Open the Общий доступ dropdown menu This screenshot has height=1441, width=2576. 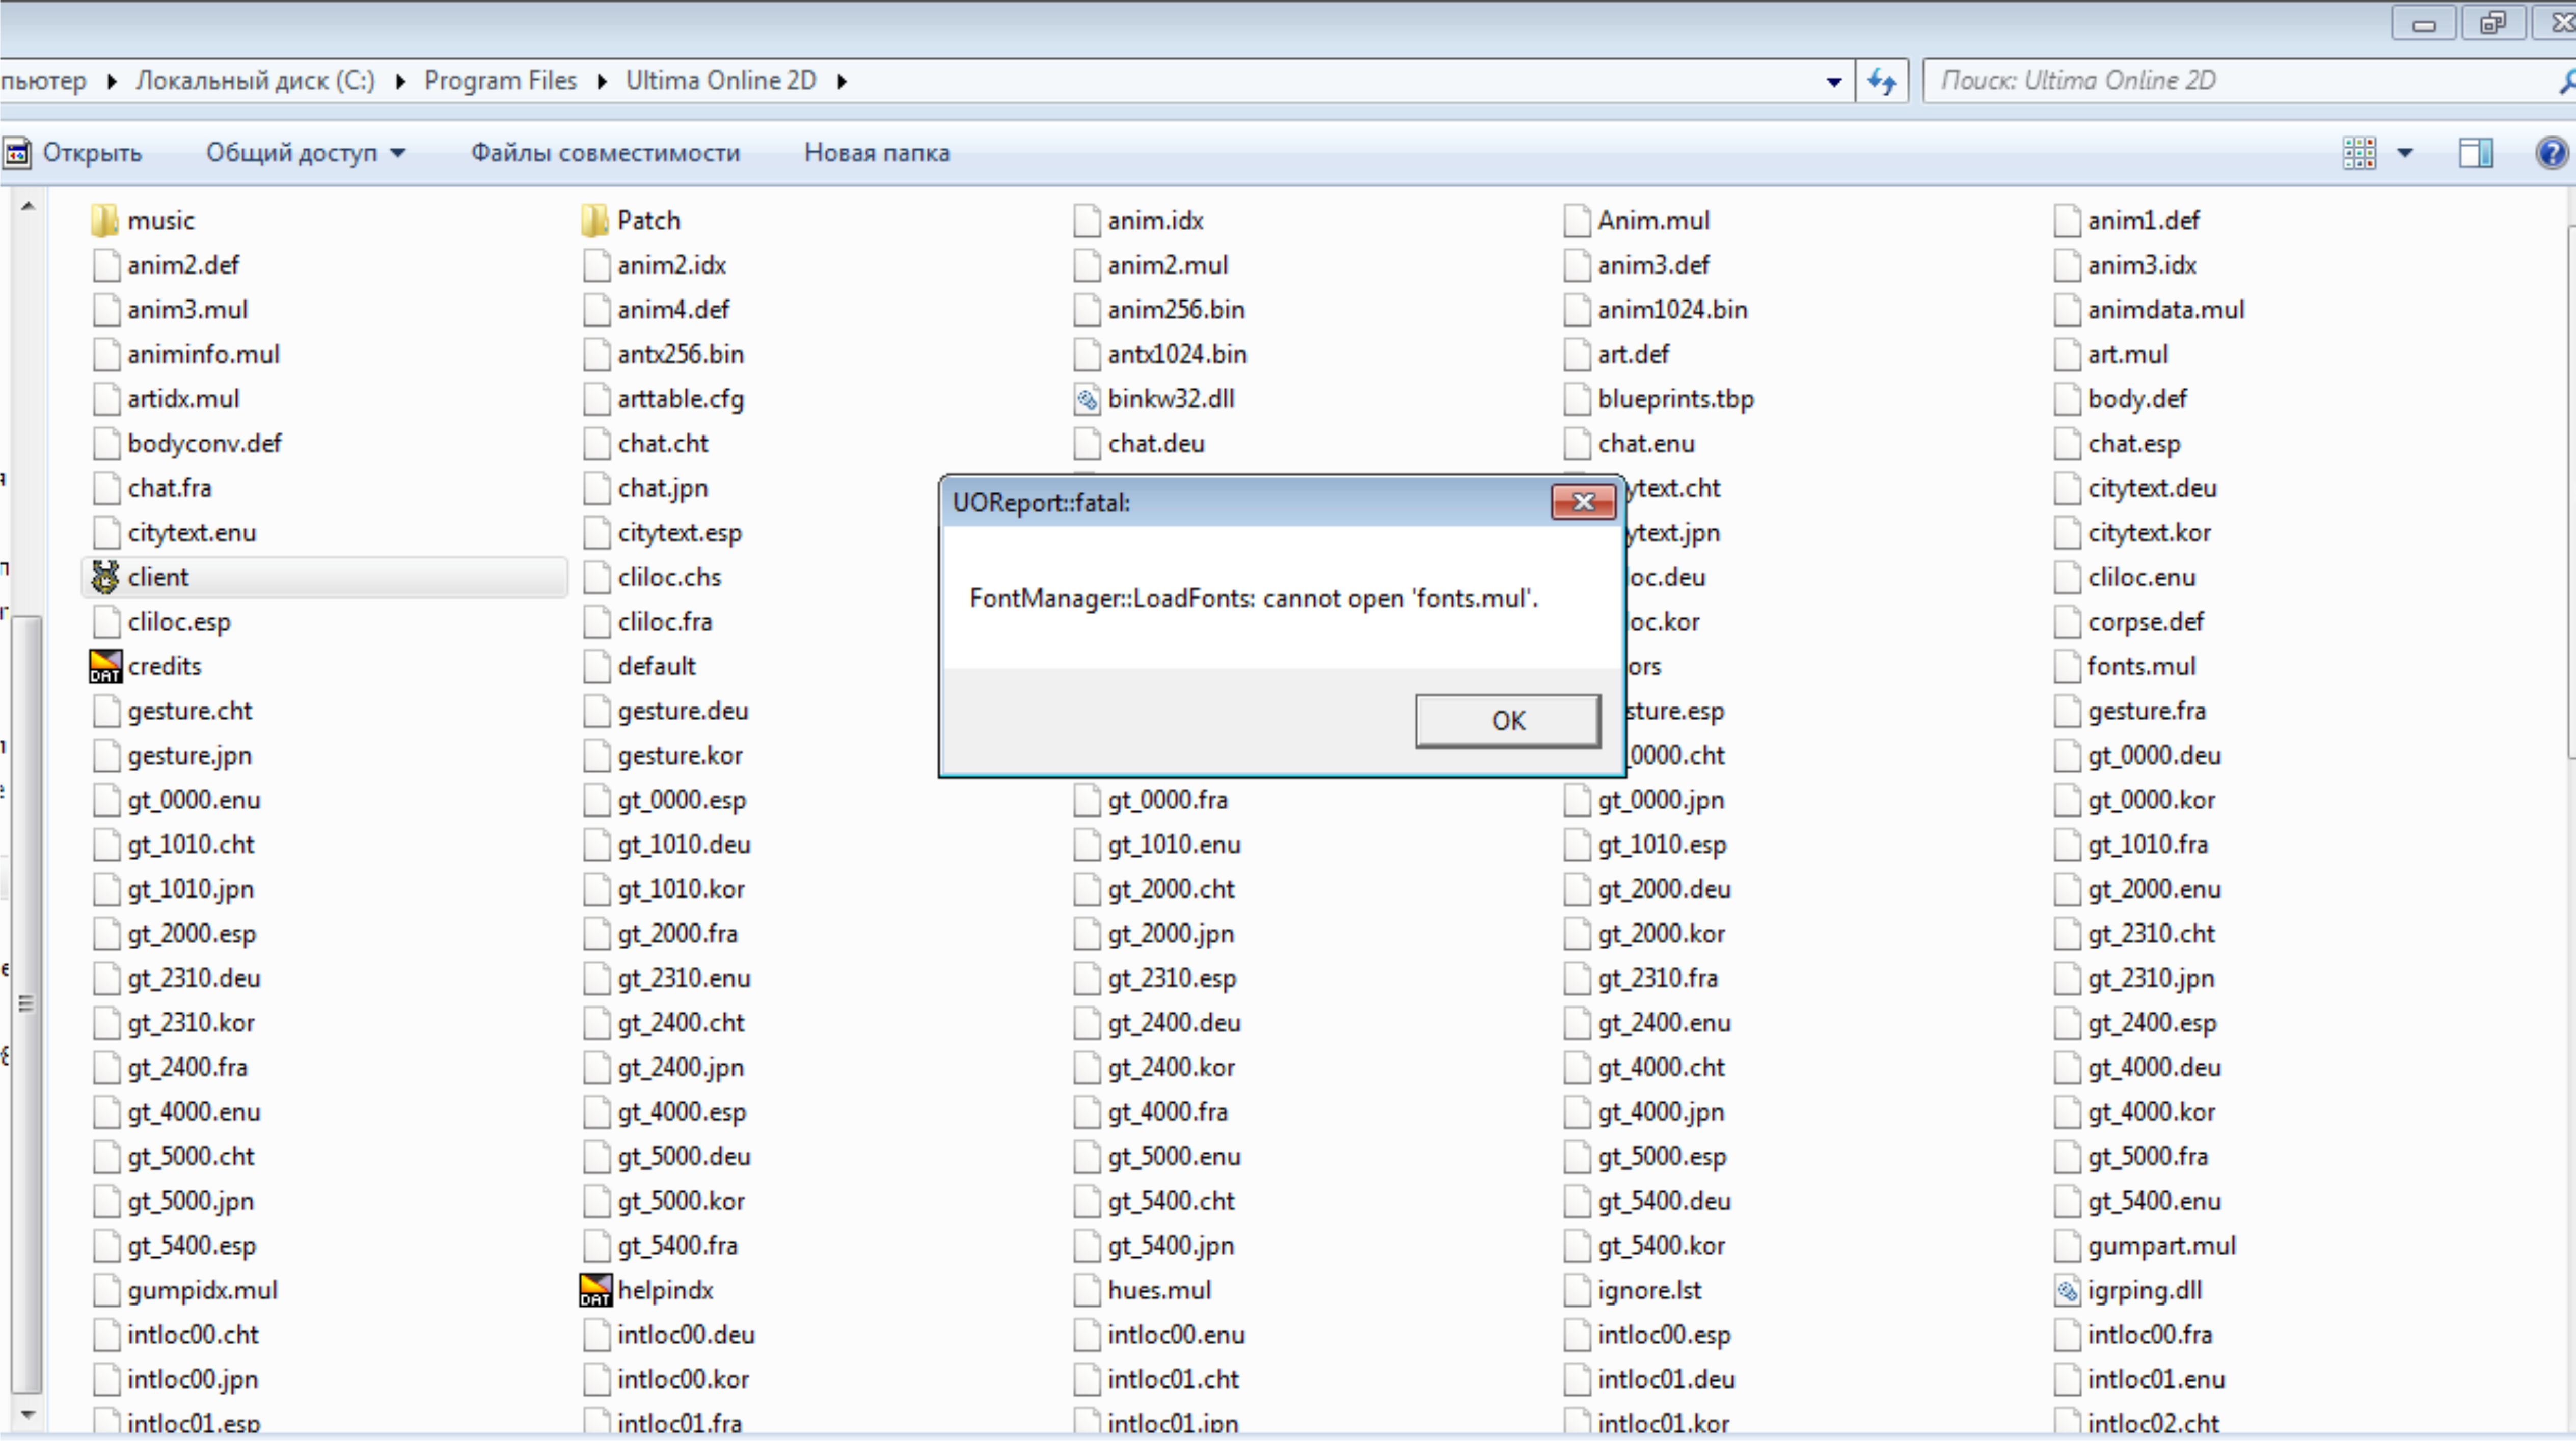[305, 153]
